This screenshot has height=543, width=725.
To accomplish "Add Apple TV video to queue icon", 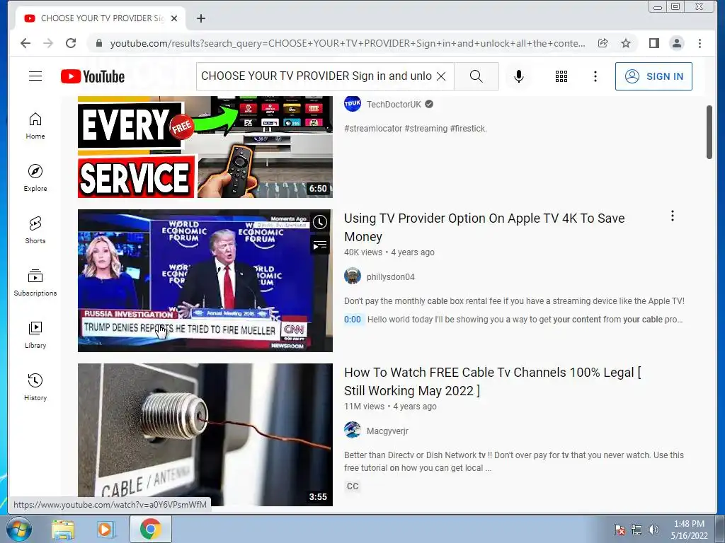I will point(319,245).
